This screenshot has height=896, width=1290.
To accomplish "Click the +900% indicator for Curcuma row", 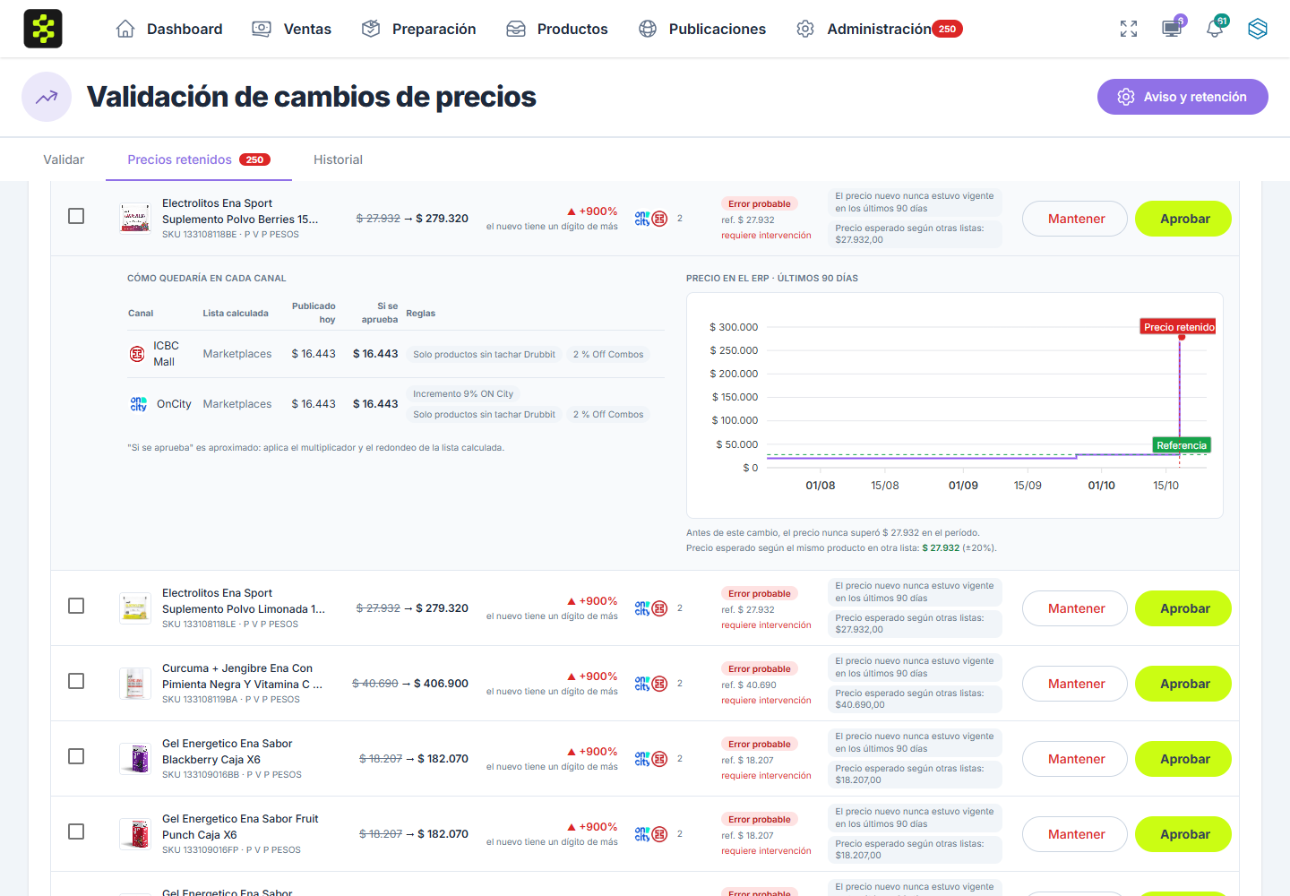I will click(592, 676).
